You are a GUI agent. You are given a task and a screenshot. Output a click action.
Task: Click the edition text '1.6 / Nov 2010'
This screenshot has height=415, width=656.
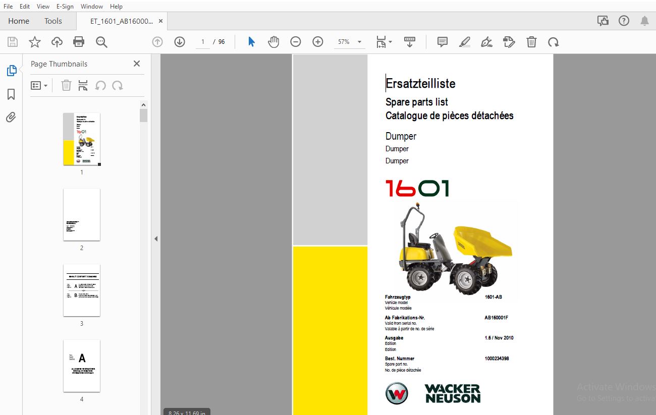[x=499, y=338]
